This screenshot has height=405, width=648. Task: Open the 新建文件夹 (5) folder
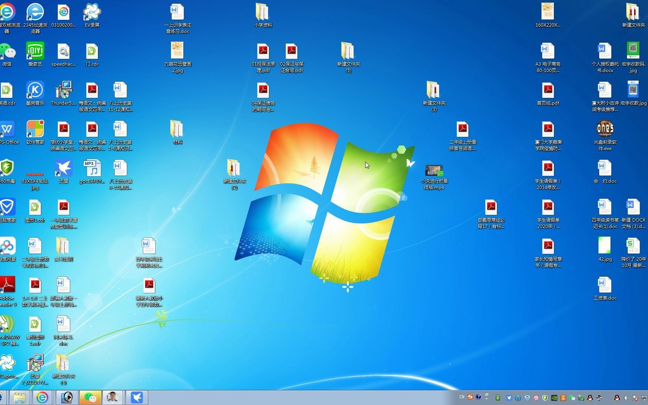[x=348, y=57]
